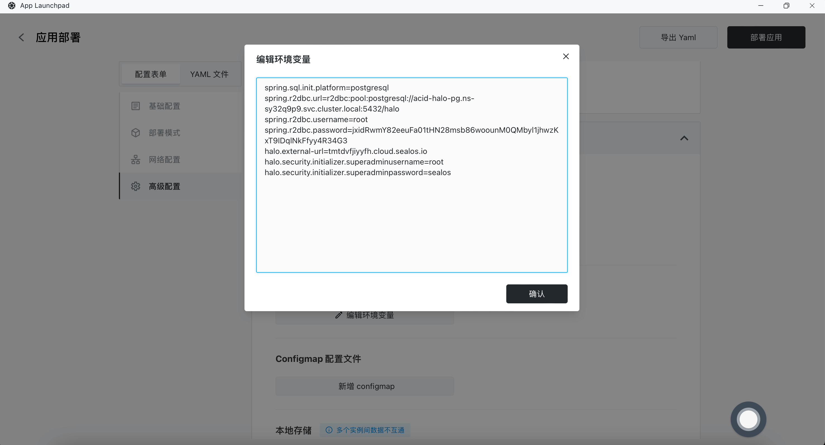The image size is (825, 445).
Task: Click the 部署应用 deploy button
Action: click(x=766, y=37)
